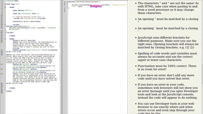203x114 pixels.
Task: Collapse externalworldFunction fold marker in middle pane
Action: 68,2
